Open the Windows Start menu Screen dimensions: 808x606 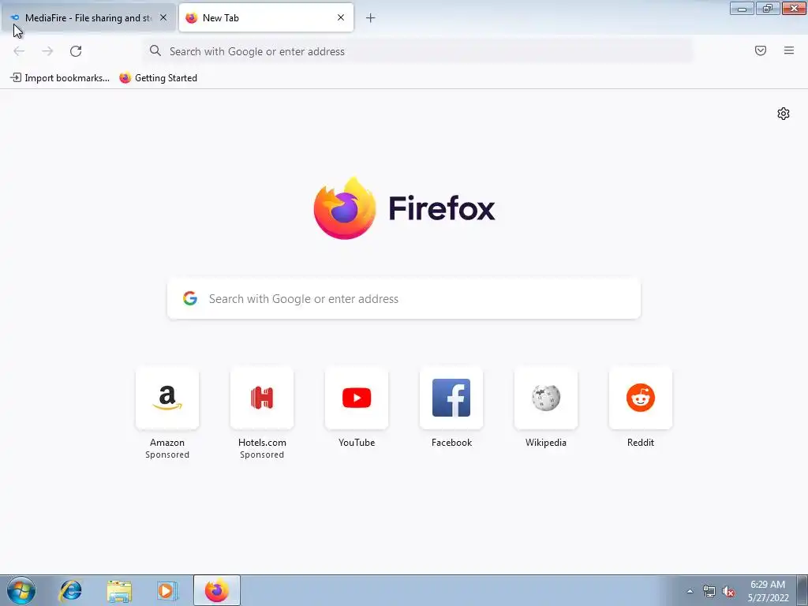pyautogui.click(x=21, y=590)
